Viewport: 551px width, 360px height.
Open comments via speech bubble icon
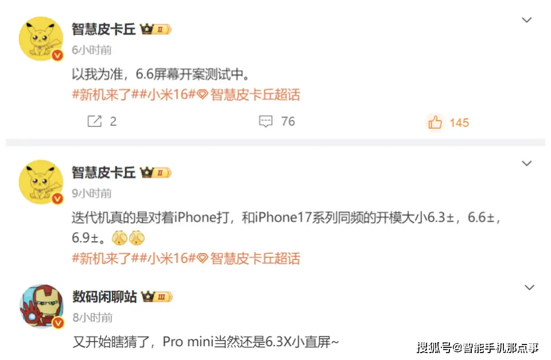click(266, 121)
